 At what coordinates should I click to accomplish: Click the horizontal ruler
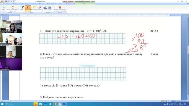95,15
